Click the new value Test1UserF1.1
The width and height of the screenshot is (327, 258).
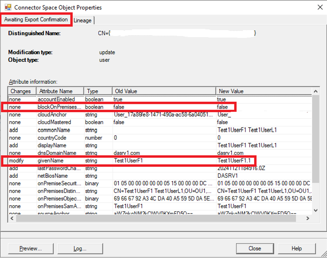[234, 161]
